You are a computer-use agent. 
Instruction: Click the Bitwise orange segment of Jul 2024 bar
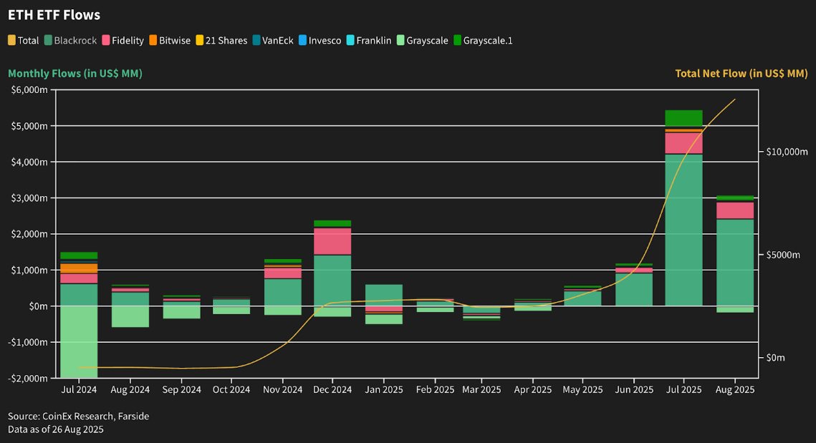tap(79, 268)
